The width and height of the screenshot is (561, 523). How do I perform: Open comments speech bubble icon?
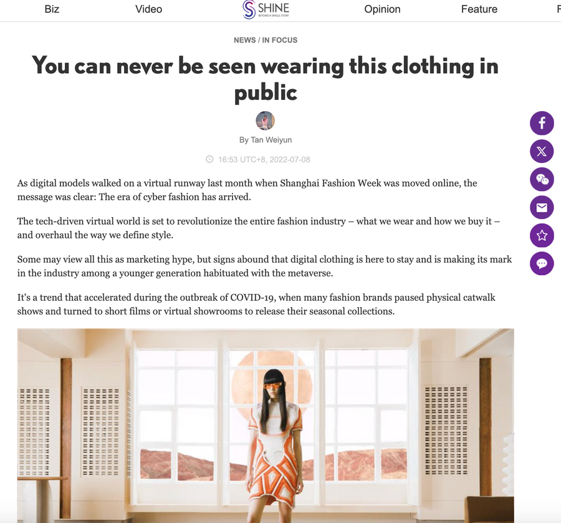[542, 263]
